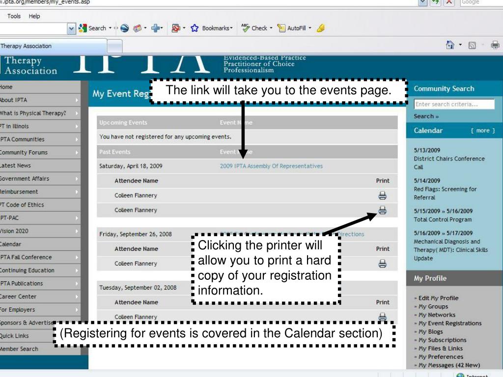The height and width of the screenshot is (377, 503).
Task: Open the Latest News sidebar item
Action: (40, 165)
